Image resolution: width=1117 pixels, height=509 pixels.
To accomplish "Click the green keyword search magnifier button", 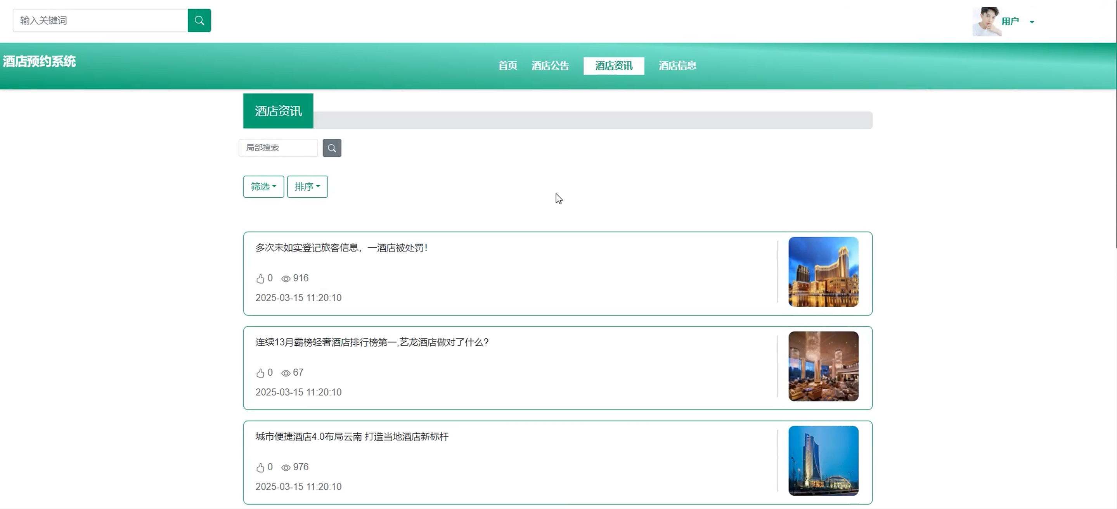I will 199,21.
